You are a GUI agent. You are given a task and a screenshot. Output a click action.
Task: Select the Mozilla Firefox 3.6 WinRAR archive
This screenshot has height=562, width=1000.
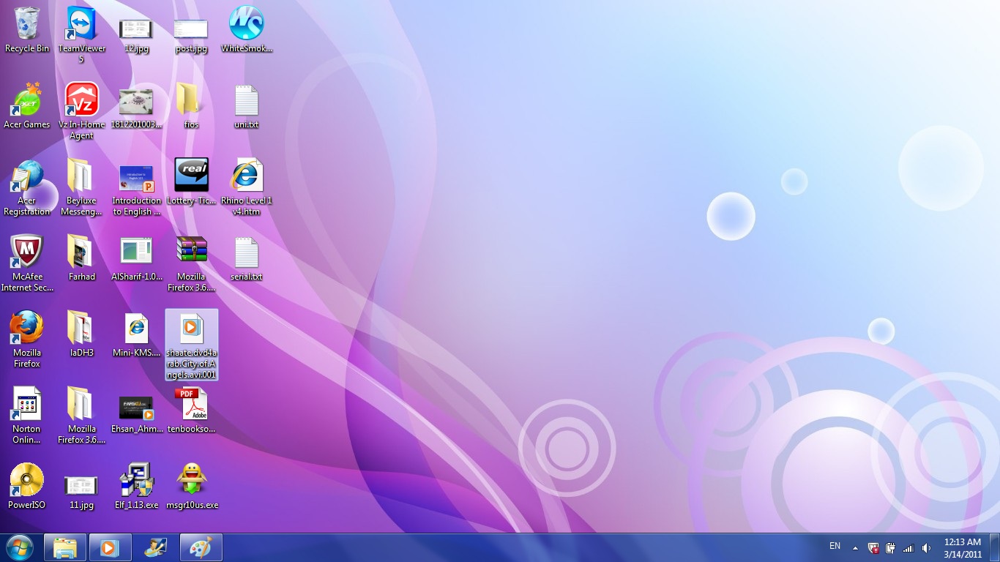(191, 252)
